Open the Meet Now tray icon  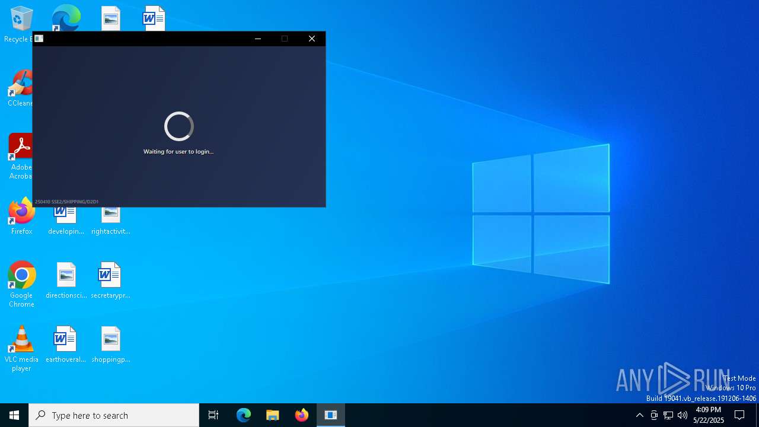[654, 415]
